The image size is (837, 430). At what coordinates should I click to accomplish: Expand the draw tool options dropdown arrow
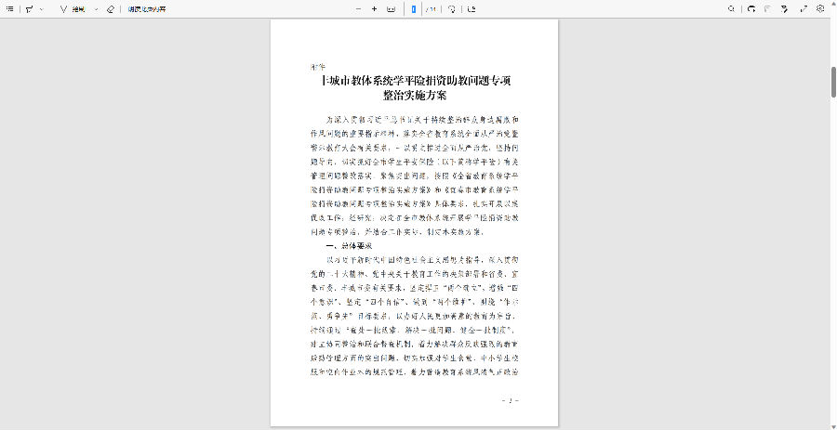click(96, 9)
